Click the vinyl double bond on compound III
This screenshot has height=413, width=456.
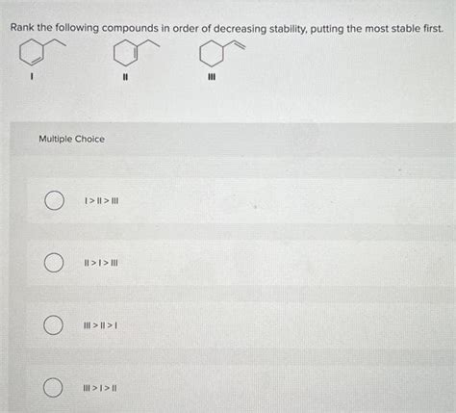tap(241, 45)
